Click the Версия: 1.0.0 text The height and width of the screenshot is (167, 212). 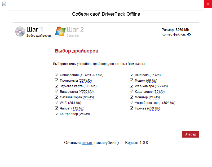click(136, 143)
